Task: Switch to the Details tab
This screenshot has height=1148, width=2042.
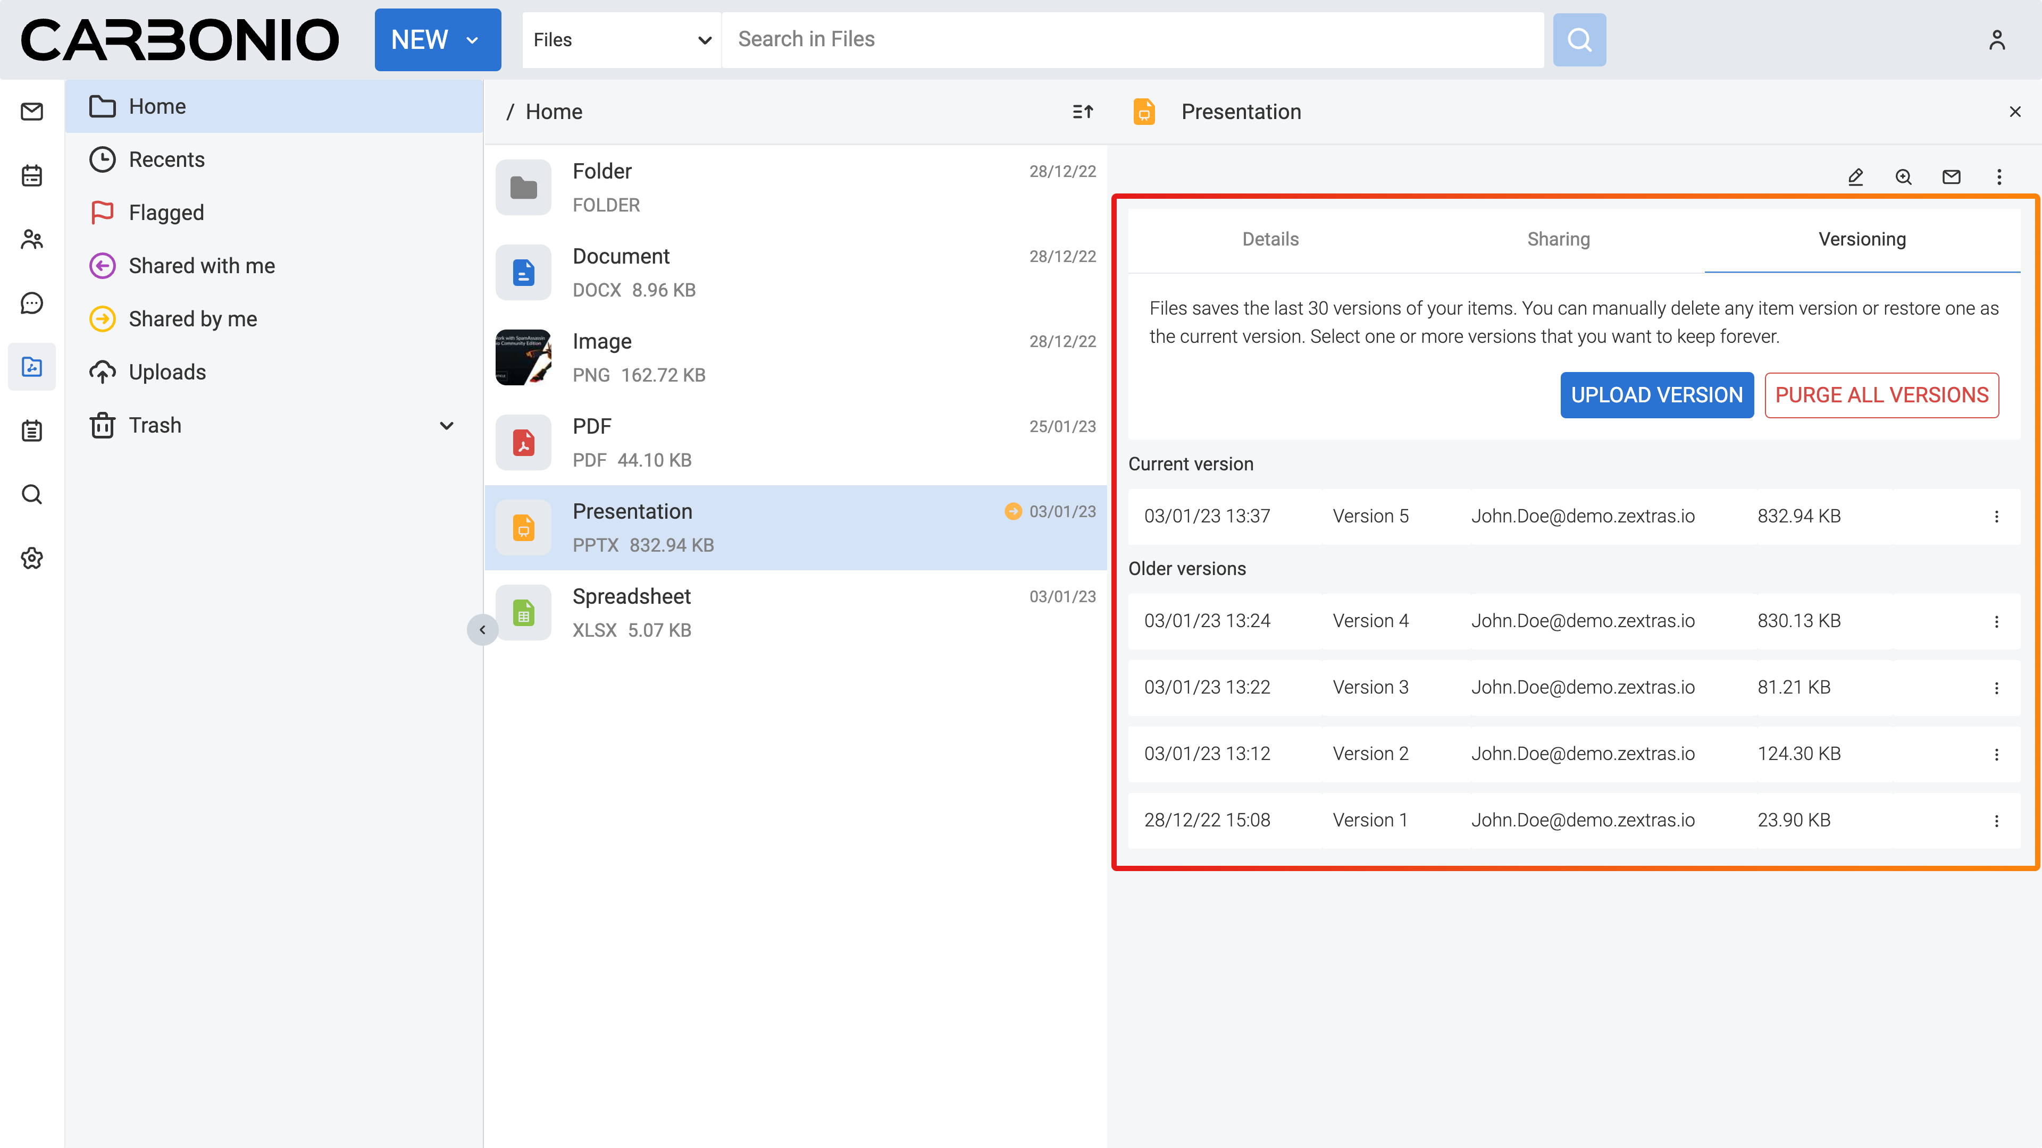Action: [x=1270, y=239]
